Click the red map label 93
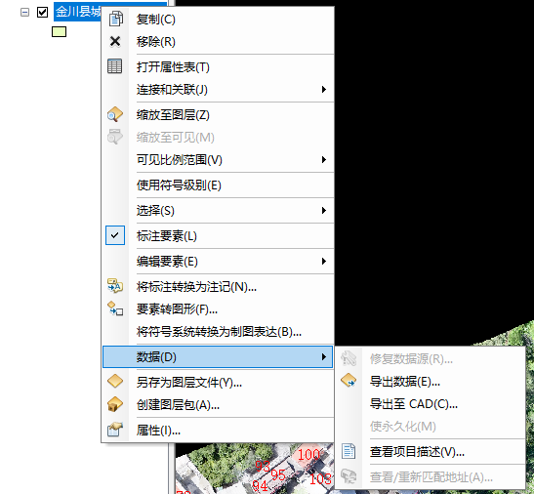The height and width of the screenshot is (494, 534). pos(263,466)
